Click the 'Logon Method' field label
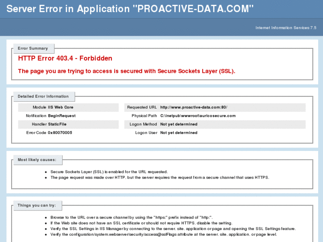 click(143, 124)
